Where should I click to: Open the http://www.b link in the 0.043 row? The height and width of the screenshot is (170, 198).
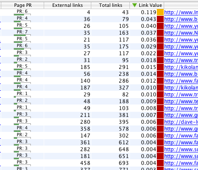[181, 19]
